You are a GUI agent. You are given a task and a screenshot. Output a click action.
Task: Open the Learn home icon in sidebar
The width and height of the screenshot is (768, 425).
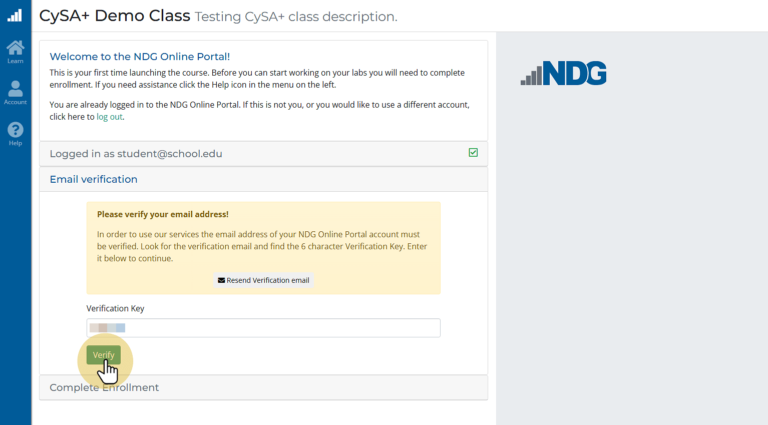(15, 48)
